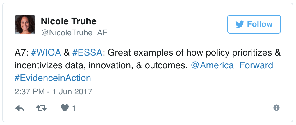This screenshot has width=296, height=125.
Task: Open the tweet info icon
Action: 277,108
